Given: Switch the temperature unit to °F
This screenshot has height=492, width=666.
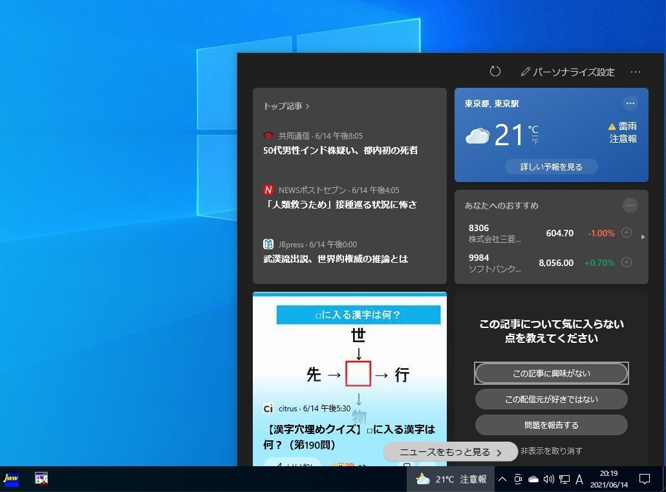Looking at the screenshot, I should [x=535, y=141].
